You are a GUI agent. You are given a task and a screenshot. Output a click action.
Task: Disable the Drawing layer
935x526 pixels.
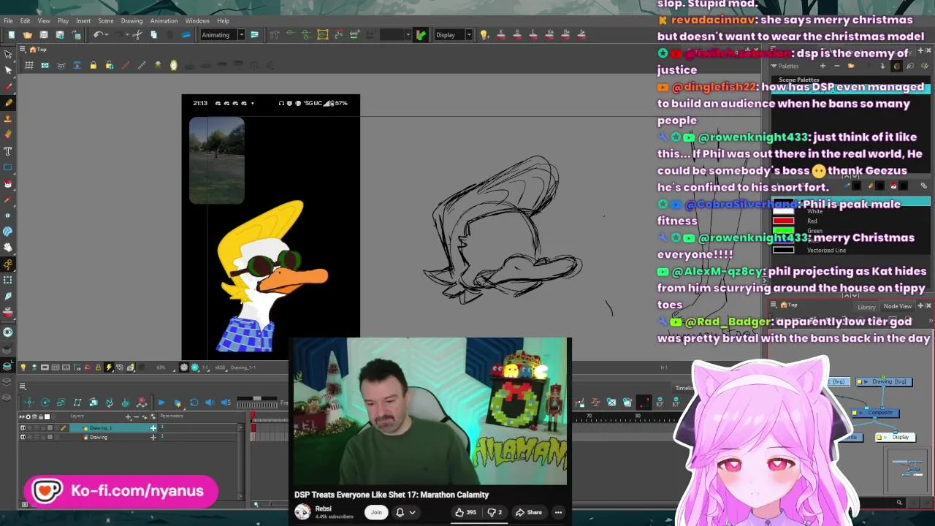click(22, 437)
